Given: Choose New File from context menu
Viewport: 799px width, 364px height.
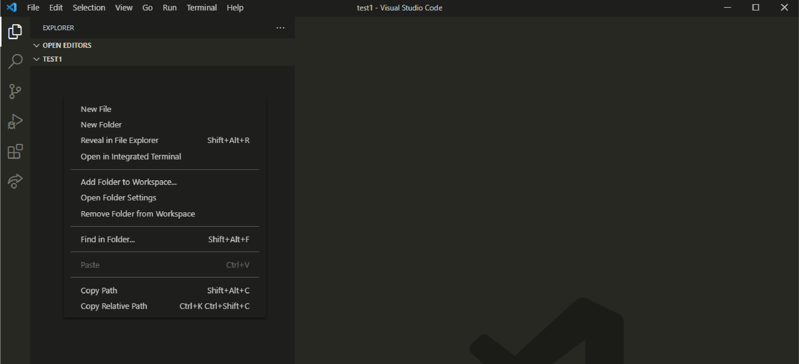Looking at the screenshot, I should tap(96, 109).
